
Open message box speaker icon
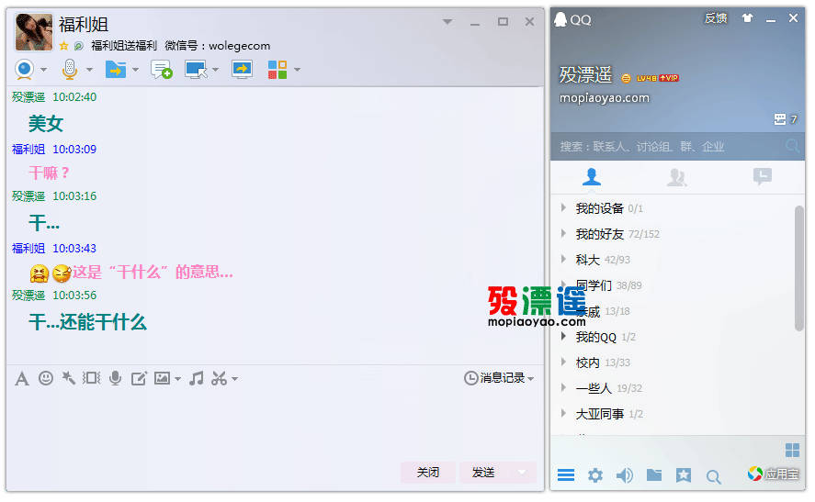point(625,474)
